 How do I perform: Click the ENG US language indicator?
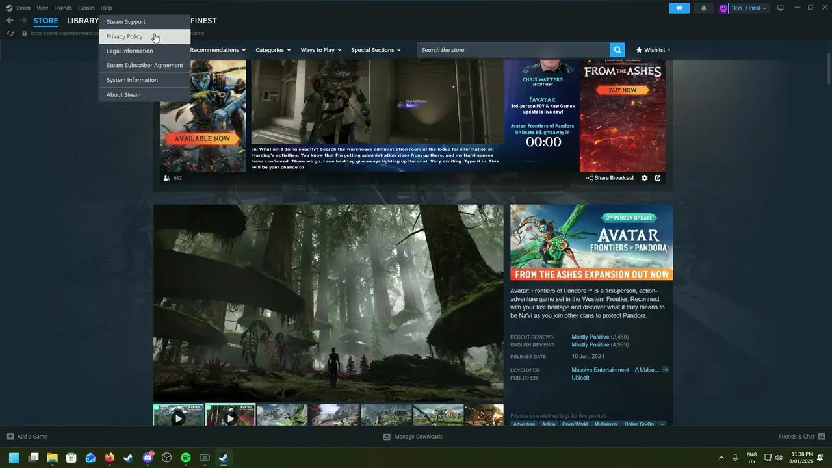click(751, 458)
